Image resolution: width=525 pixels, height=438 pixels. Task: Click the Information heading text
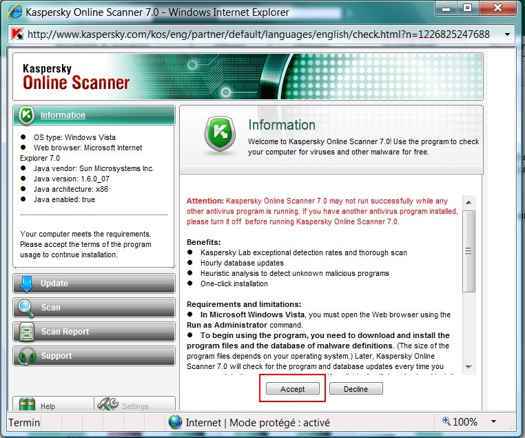click(x=282, y=125)
